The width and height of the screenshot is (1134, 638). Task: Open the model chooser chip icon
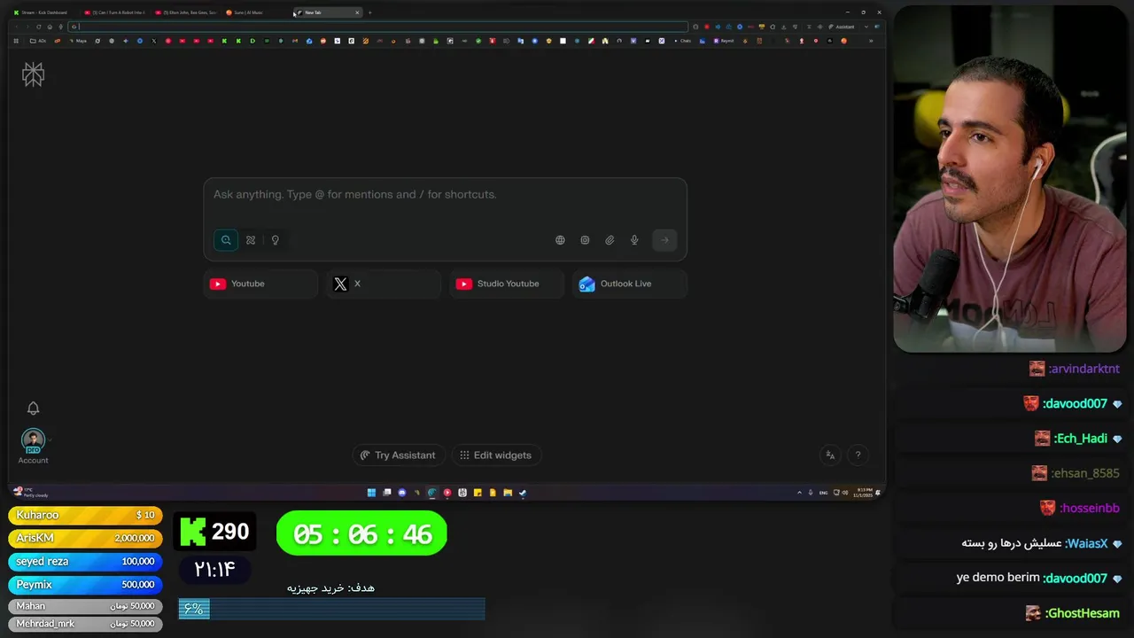585,240
